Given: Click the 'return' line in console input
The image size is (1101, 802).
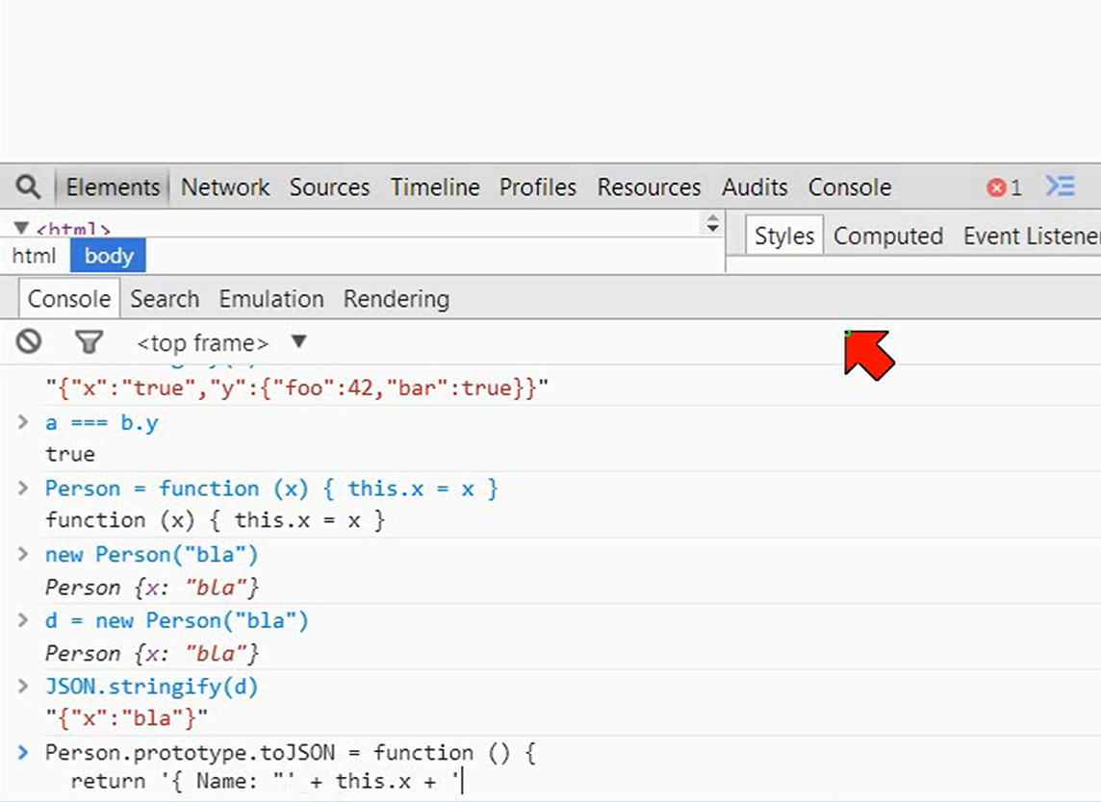Looking at the screenshot, I should [267, 781].
